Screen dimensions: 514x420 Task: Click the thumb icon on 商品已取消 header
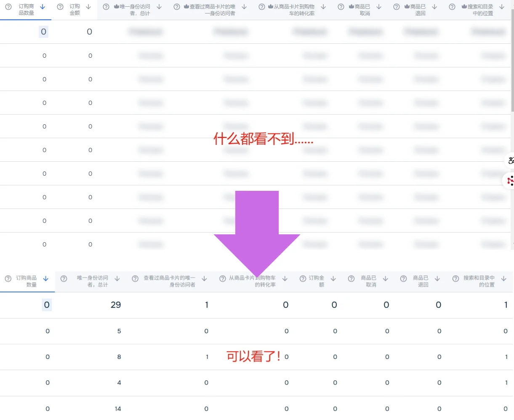point(351,6)
